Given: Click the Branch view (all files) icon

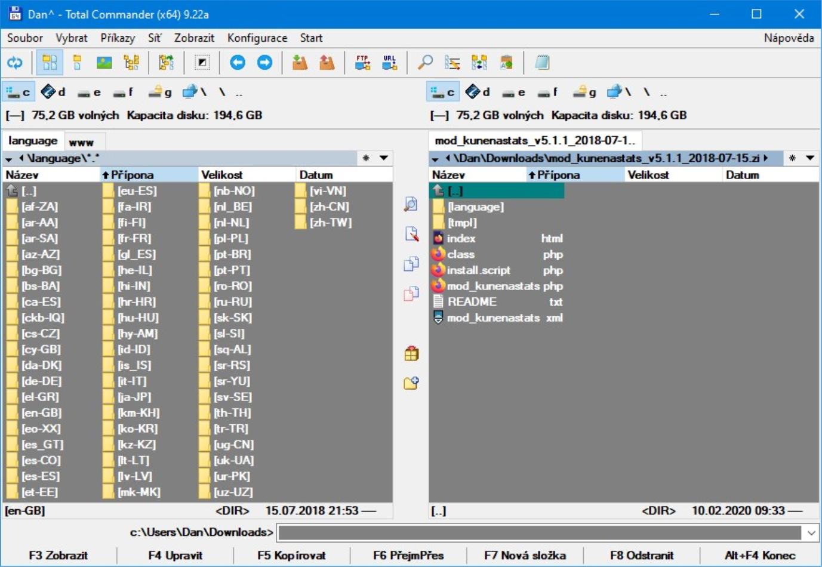Looking at the screenshot, I should (x=166, y=63).
